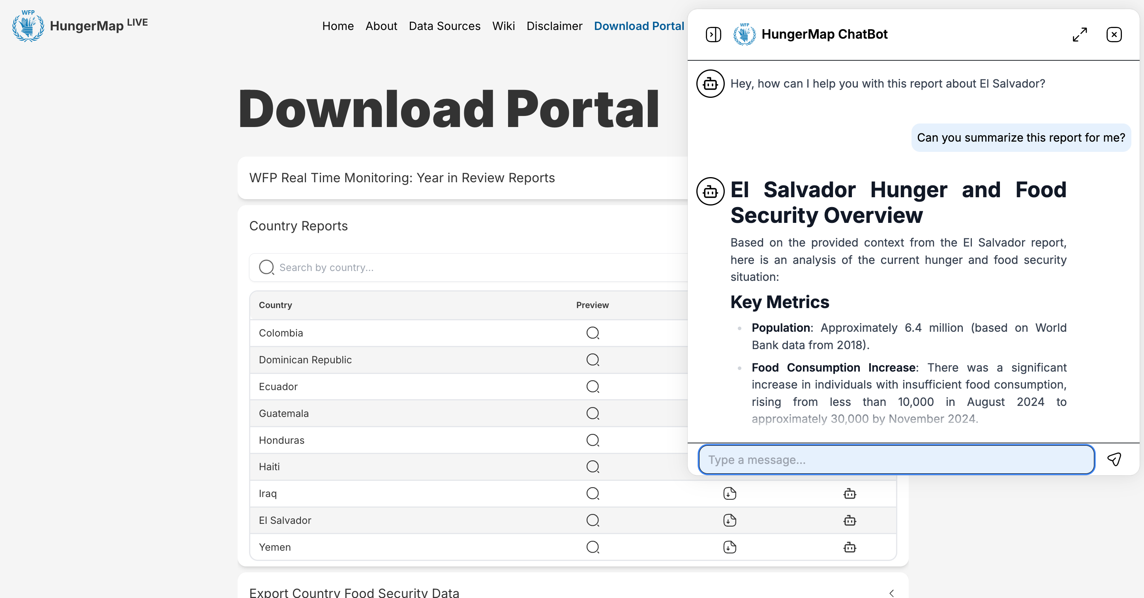Viewport: 1144px width, 598px height.
Task: Click the download icon next to El Salvador
Action: click(x=730, y=520)
